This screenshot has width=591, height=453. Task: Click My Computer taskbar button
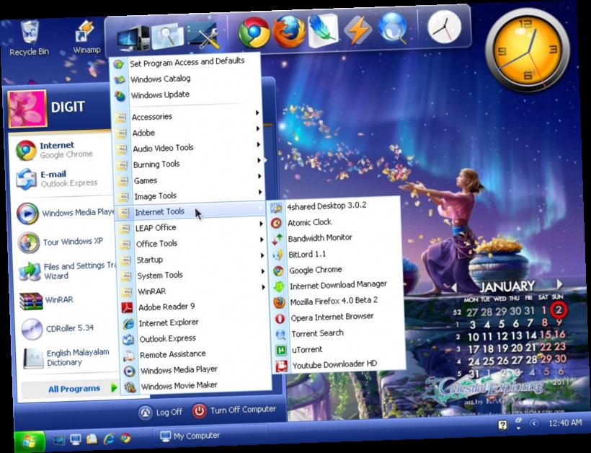coord(210,436)
